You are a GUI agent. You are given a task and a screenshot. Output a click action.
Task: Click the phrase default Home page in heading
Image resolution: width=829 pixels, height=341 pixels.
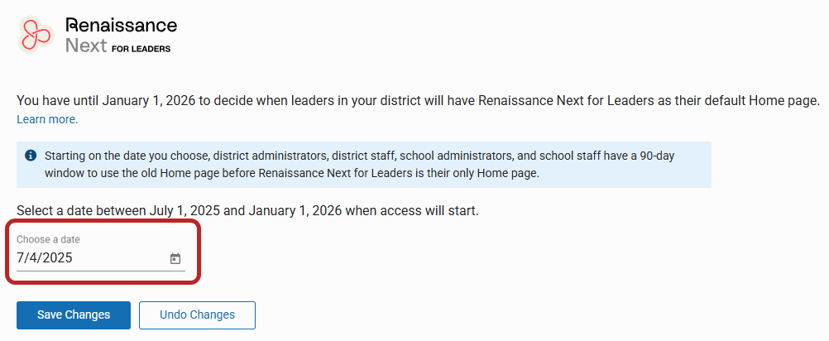point(756,100)
